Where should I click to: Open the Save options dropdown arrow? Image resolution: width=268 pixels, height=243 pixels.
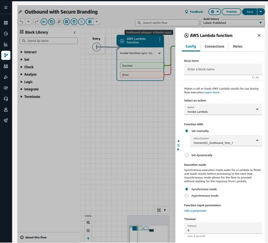(x=261, y=12)
